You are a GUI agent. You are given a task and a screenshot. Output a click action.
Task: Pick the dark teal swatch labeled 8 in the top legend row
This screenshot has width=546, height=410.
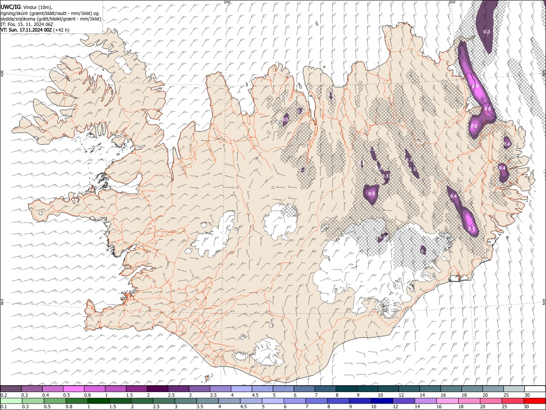346,389
